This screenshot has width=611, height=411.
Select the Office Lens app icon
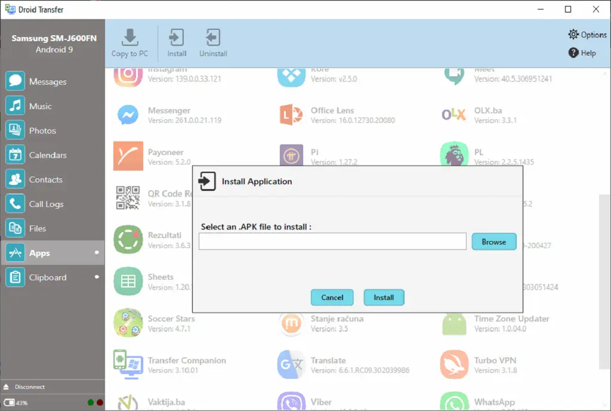coord(292,115)
